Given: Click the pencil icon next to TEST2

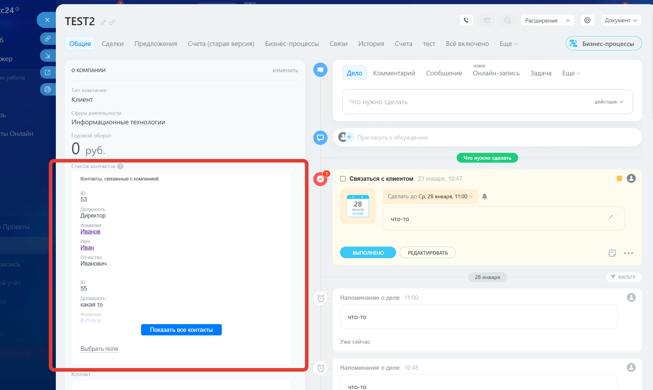Looking at the screenshot, I should click(103, 22).
